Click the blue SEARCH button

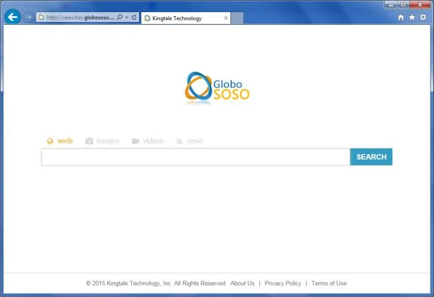[371, 157]
